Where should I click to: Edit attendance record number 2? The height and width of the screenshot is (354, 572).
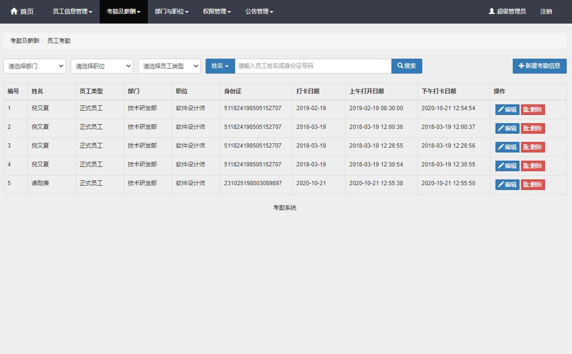[507, 128]
